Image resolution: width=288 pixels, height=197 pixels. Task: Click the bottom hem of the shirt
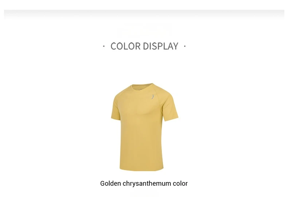141,169
